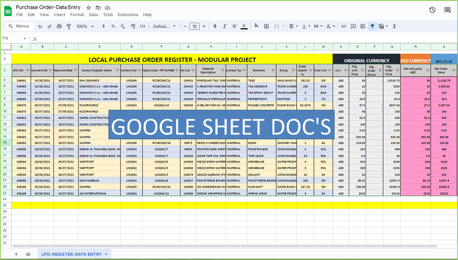Image resolution: width=458 pixels, height=260 pixels.
Task: Open filter on Material Description column
Action: click(x=223, y=70)
